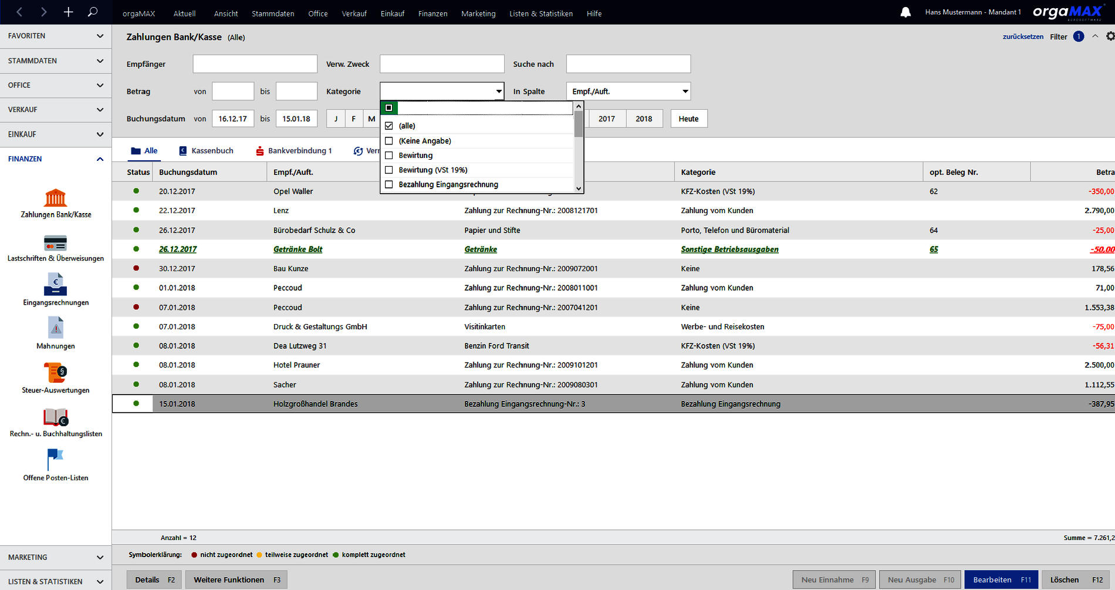Click the F month button
This screenshot has height=590, width=1115.
pyautogui.click(x=354, y=119)
